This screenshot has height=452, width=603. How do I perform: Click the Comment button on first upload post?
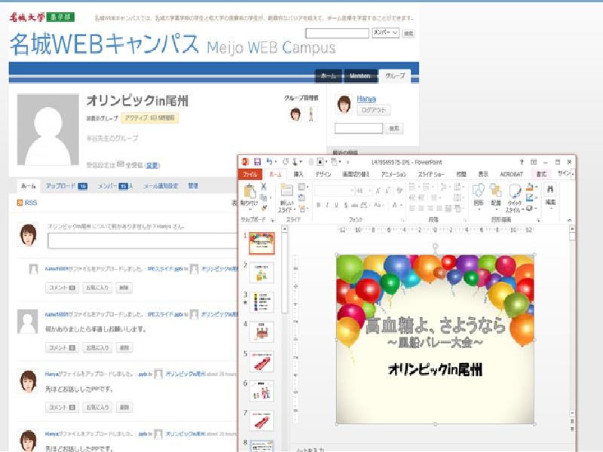pyautogui.click(x=62, y=288)
